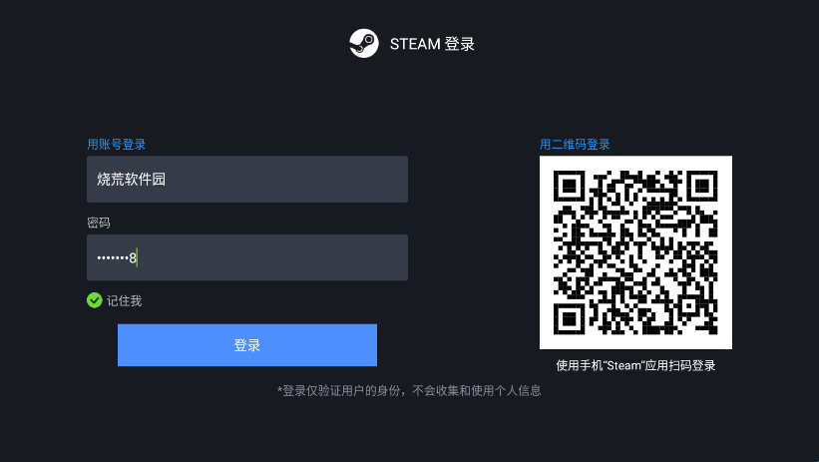
Task: Click the 使用手机"Steam"应用扫码登录 caption
Action: (635, 365)
